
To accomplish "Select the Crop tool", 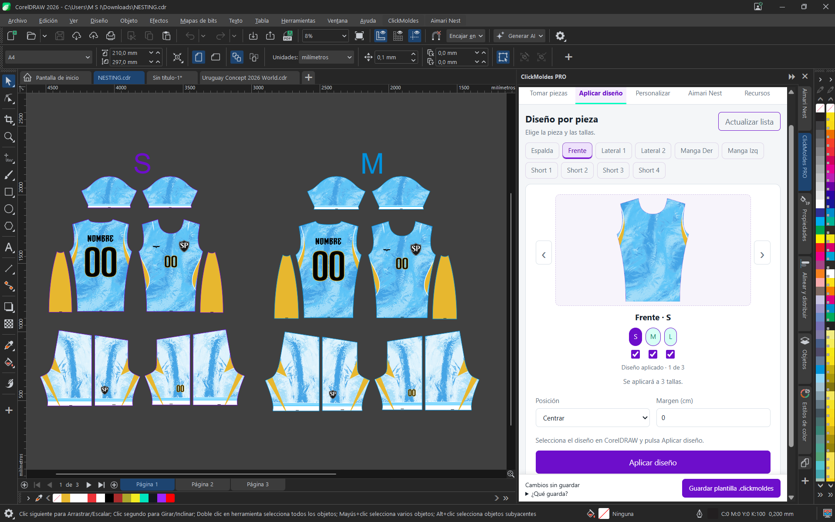I will click(9, 119).
